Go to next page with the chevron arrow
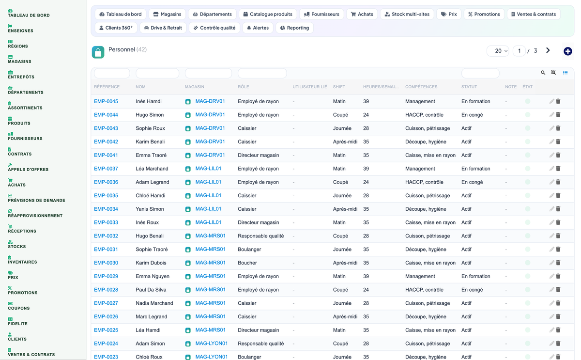This screenshot has height=360, width=581. point(548,50)
